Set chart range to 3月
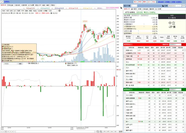The image size is (186, 133). 104,131
